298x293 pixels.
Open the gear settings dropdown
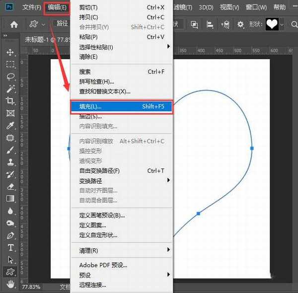pos(240,24)
